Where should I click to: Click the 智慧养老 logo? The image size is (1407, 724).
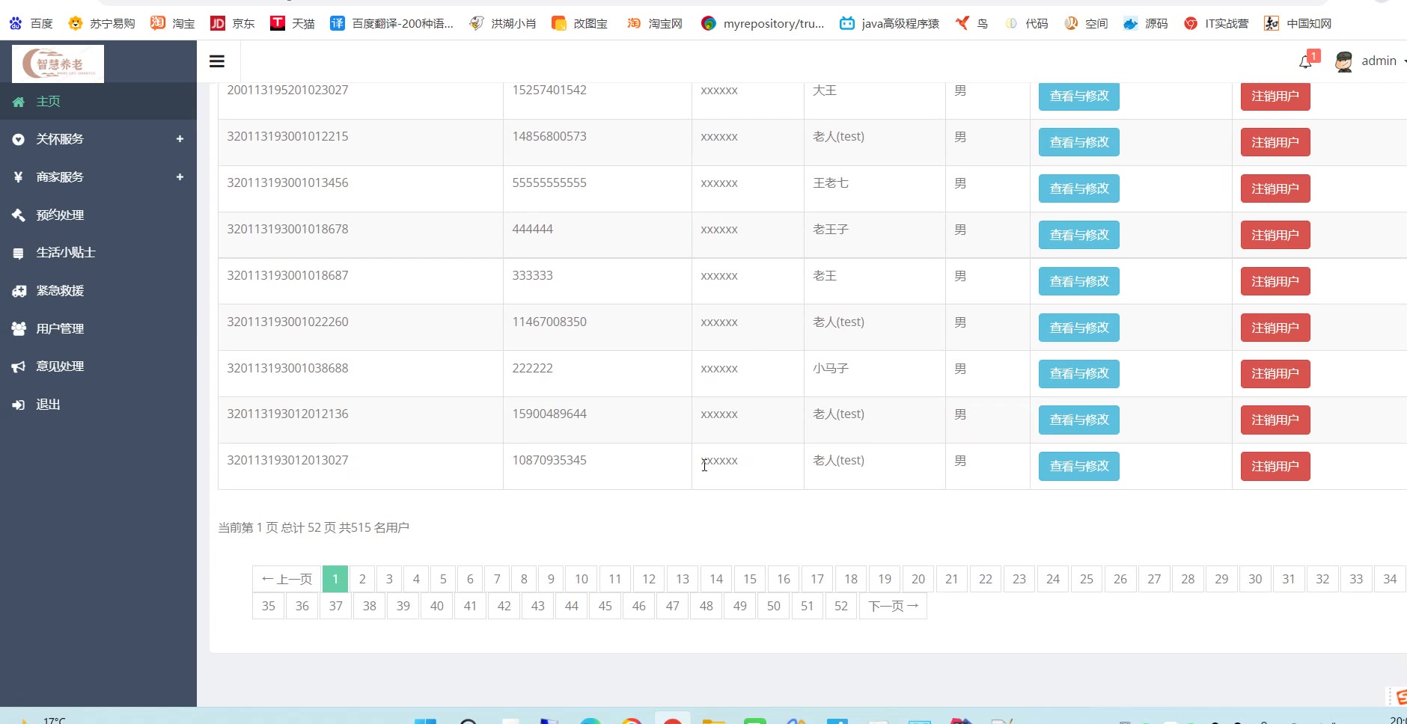click(x=58, y=63)
